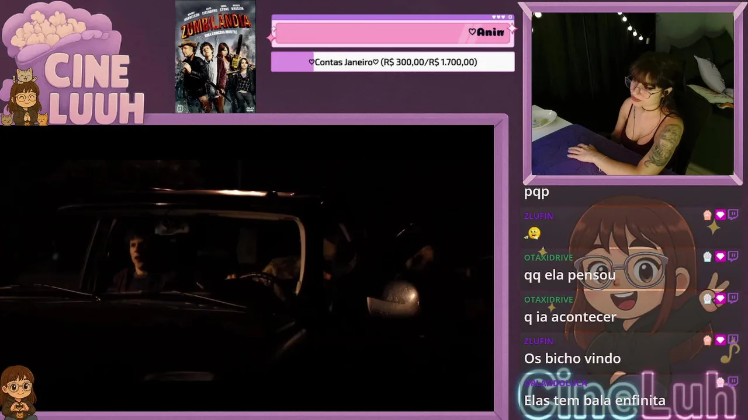Click the Twitch badge on the 'Os bicho vindo' row

733,340
